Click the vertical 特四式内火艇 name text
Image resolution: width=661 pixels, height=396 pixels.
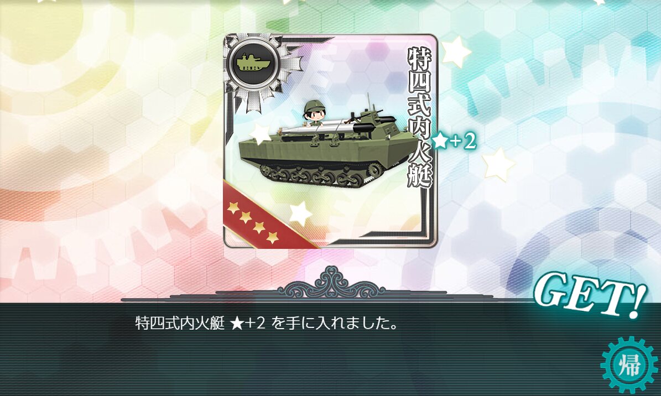pos(419,117)
